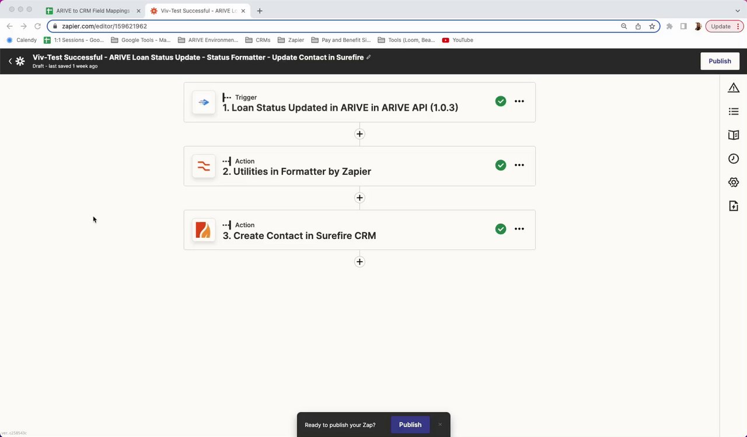The width and height of the screenshot is (747, 437).
Task: Open the gear settings icon in the right sidebar
Action: [x=734, y=182]
